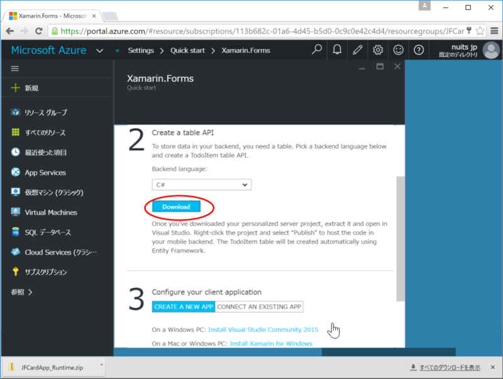Go to Settings breadcrumb
This screenshot has width=503, height=379.
pos(141,50)
